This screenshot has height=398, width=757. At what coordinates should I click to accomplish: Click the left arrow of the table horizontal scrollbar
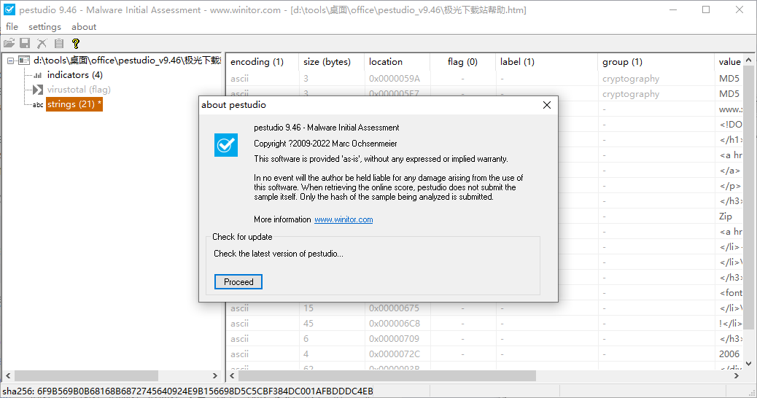click(232, 376)
